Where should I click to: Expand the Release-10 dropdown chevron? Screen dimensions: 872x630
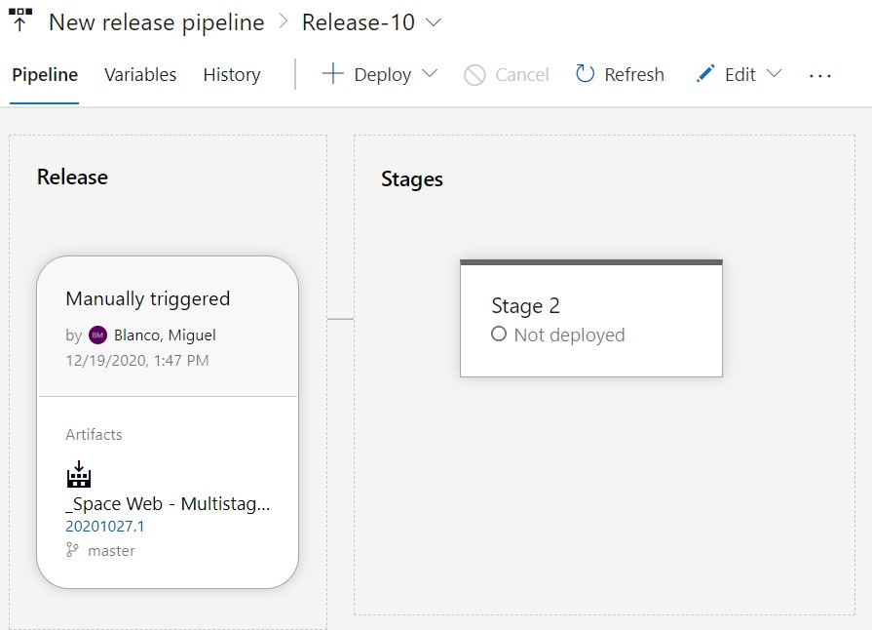point(434,22)
